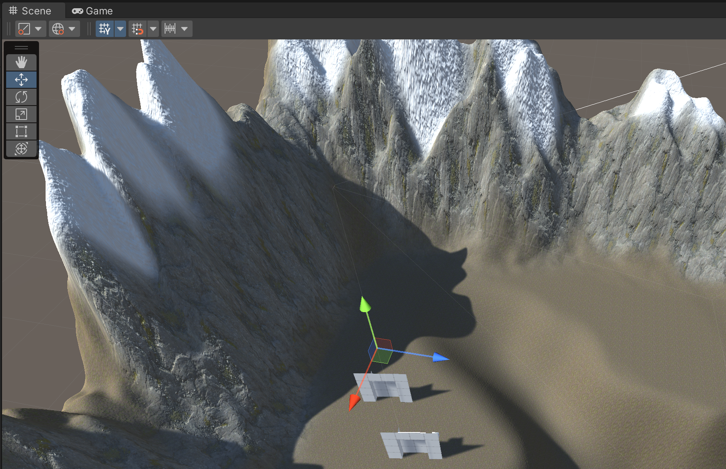
Task: Open the global handle rotation dropdown
Action: tap(64, 29)
